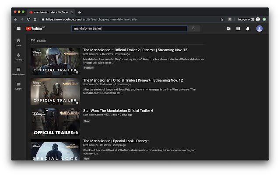The height and width of the screenshot is (175, 280).
Task: Click description 'Check out this special look'
Action: 139,152
